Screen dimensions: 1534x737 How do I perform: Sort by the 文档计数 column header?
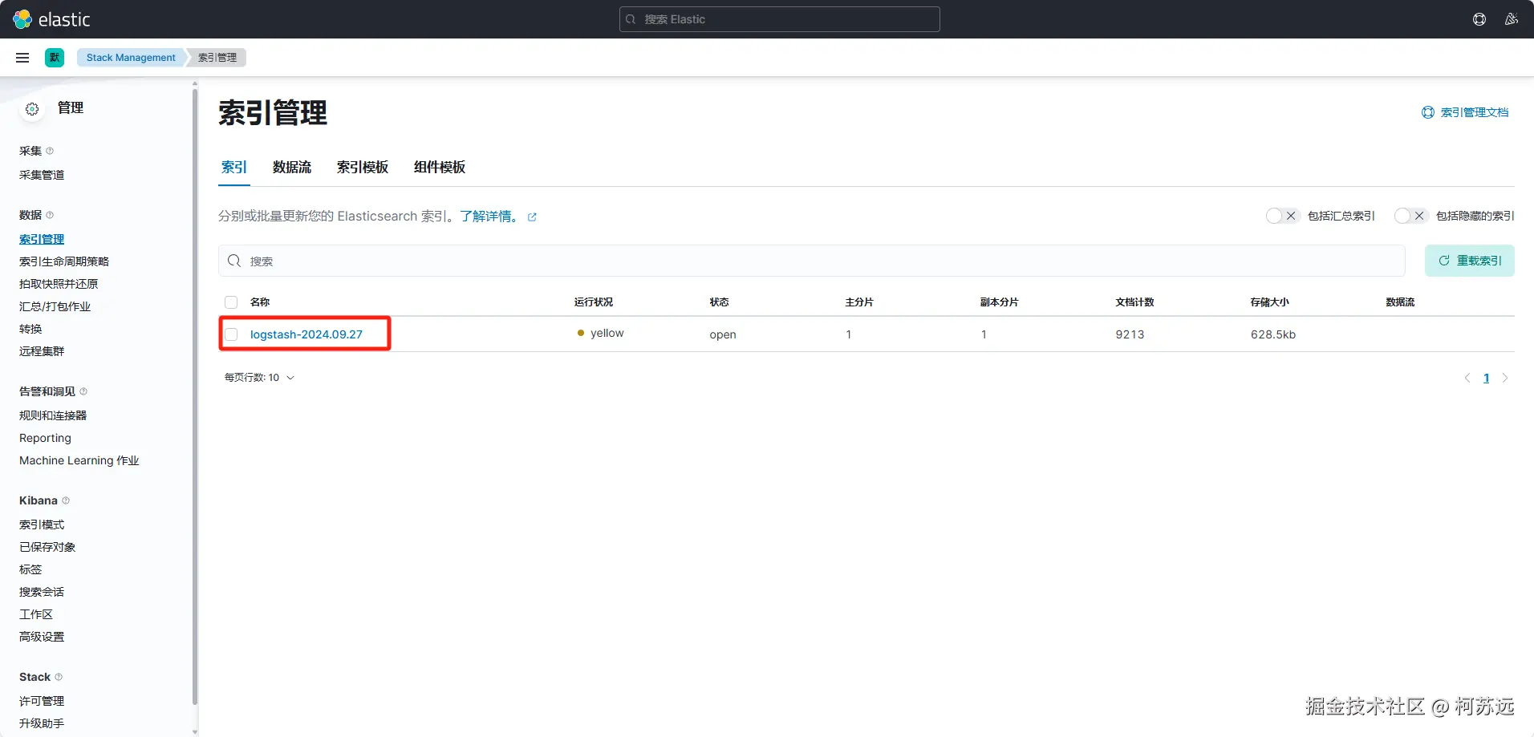click(x=1134, y=302)
